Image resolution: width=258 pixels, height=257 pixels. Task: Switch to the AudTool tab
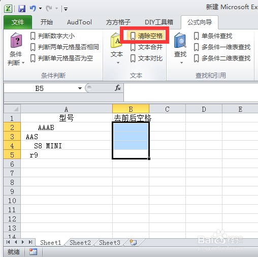(x=79, y=22)
